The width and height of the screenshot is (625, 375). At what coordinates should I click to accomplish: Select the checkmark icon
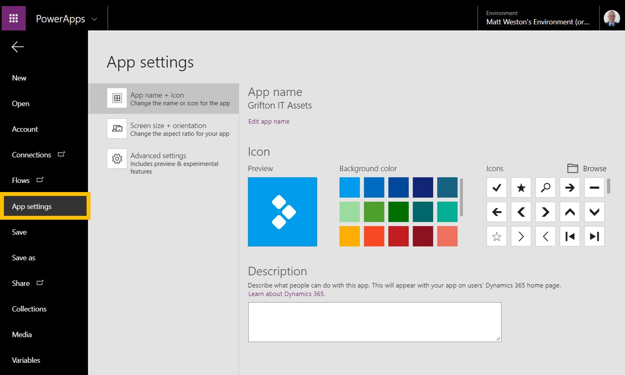tap(496, 188)
